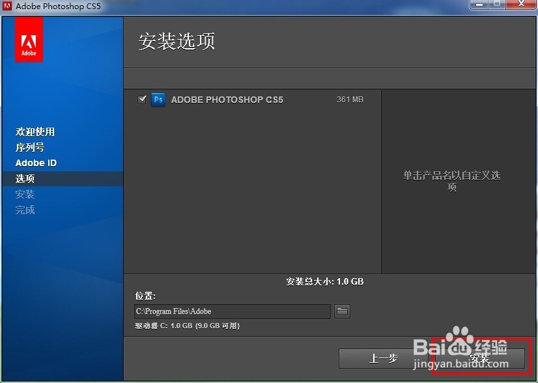Open the folder browser for install location
538x383 pixels.
pos(342,311)
